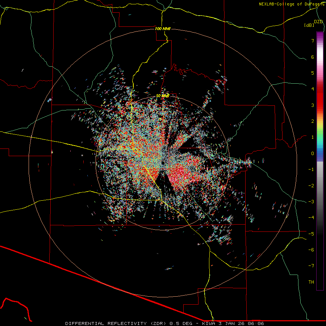
Task: Click the '-2' tick label on color scale
Action: click(311, 186)
